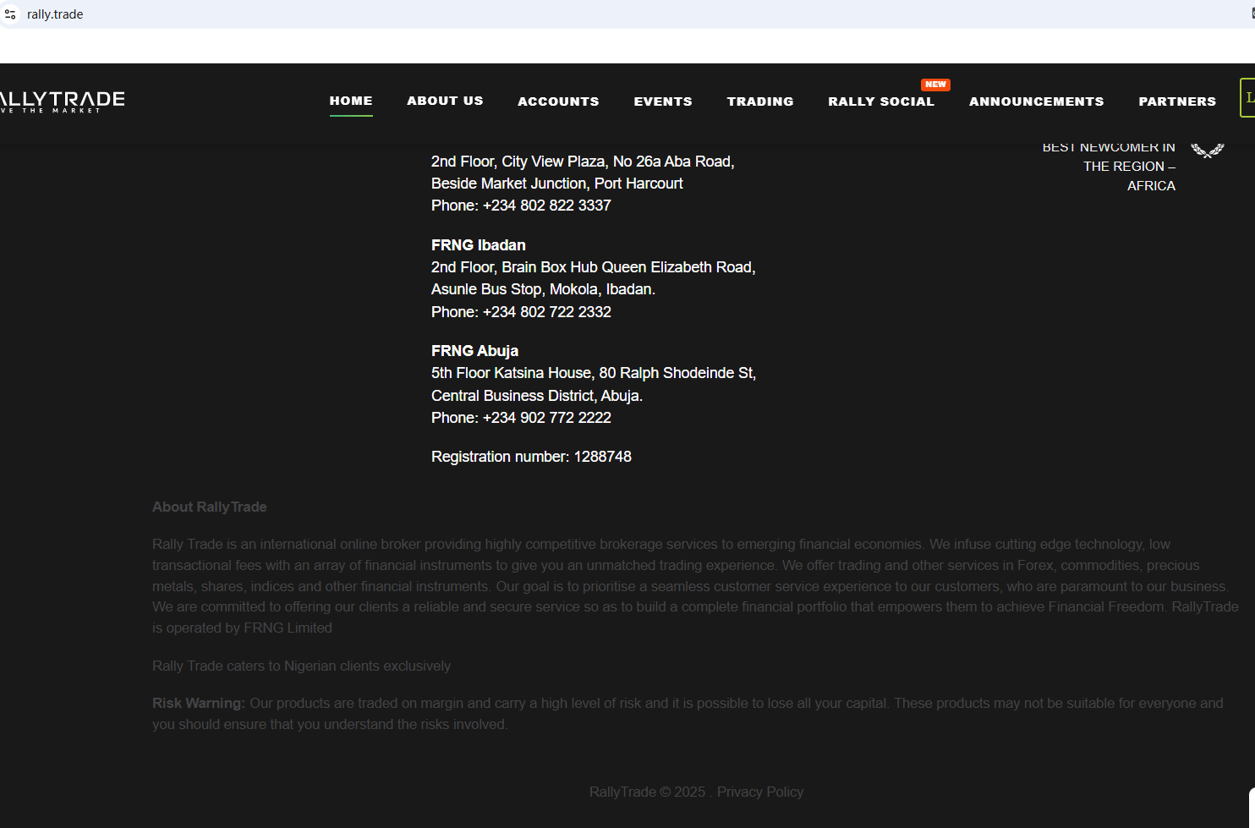Click the About RallyTrade heading
The image size is (1255, 828).
tap(210, 507)
